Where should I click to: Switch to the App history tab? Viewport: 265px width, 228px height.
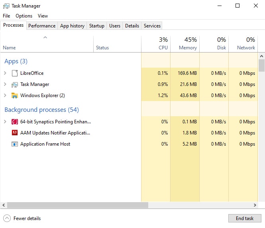[x=72, y=26]
